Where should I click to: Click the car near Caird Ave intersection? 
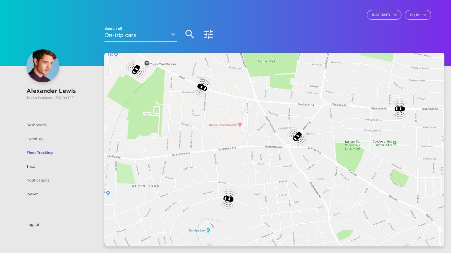(x=297, y=136)
